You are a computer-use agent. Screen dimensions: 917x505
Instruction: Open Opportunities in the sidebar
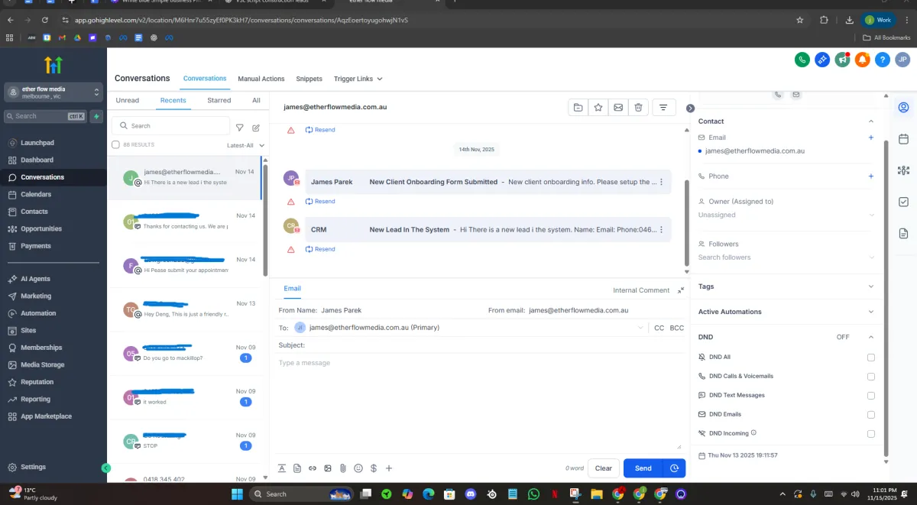point(41,228)
